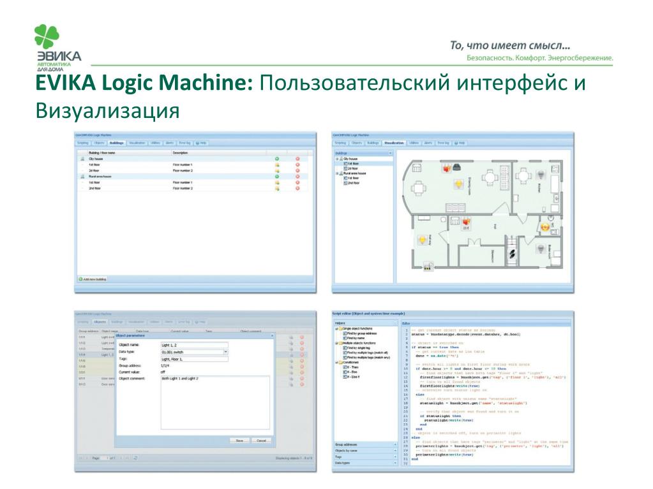Expand the Tags helper panel
Image resolution: width=653 pixels, height=489 pixels.
[395, 456]
